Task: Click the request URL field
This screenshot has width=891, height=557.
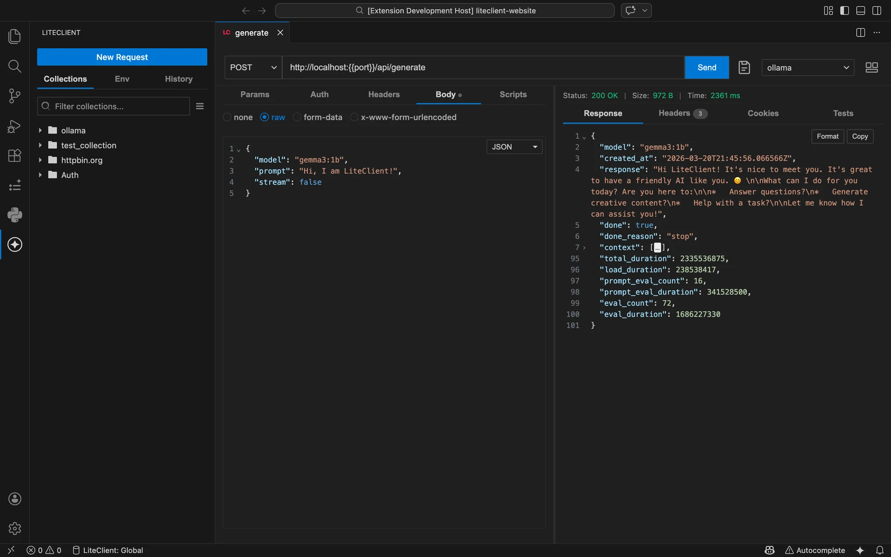Action: [x=483, y=67]
